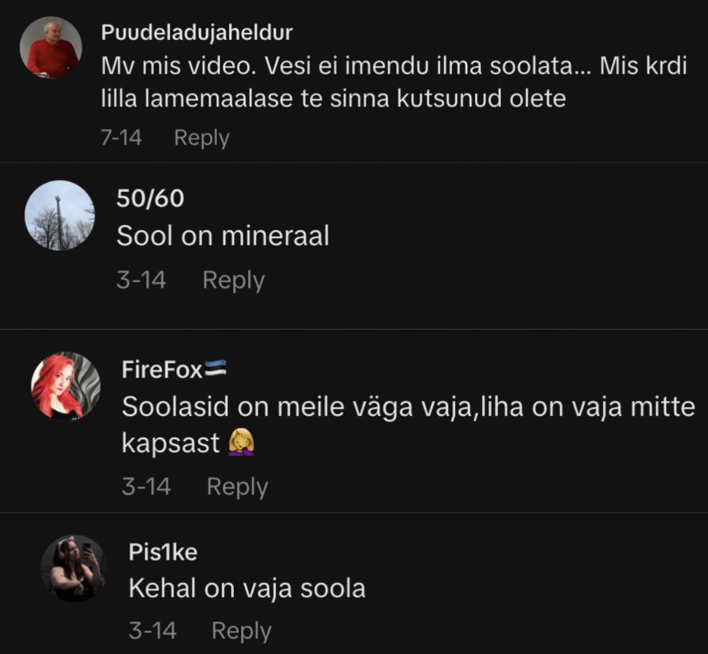Reply to the "Sool on mineraal" comment
708x654 pixels.
233,280
